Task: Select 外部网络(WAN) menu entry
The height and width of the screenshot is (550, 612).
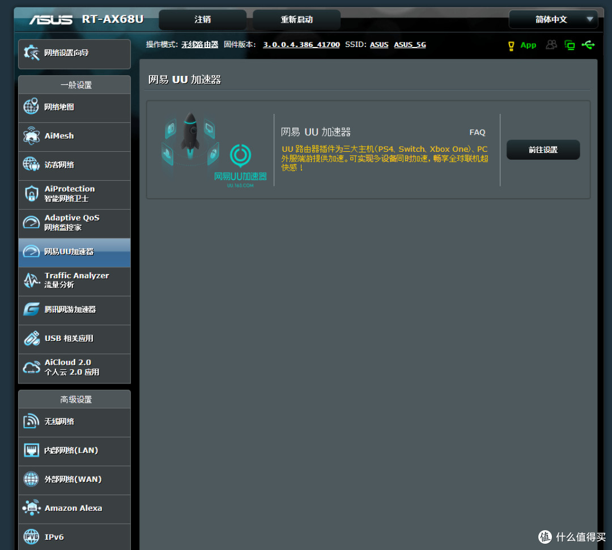Action: [74, 480]
